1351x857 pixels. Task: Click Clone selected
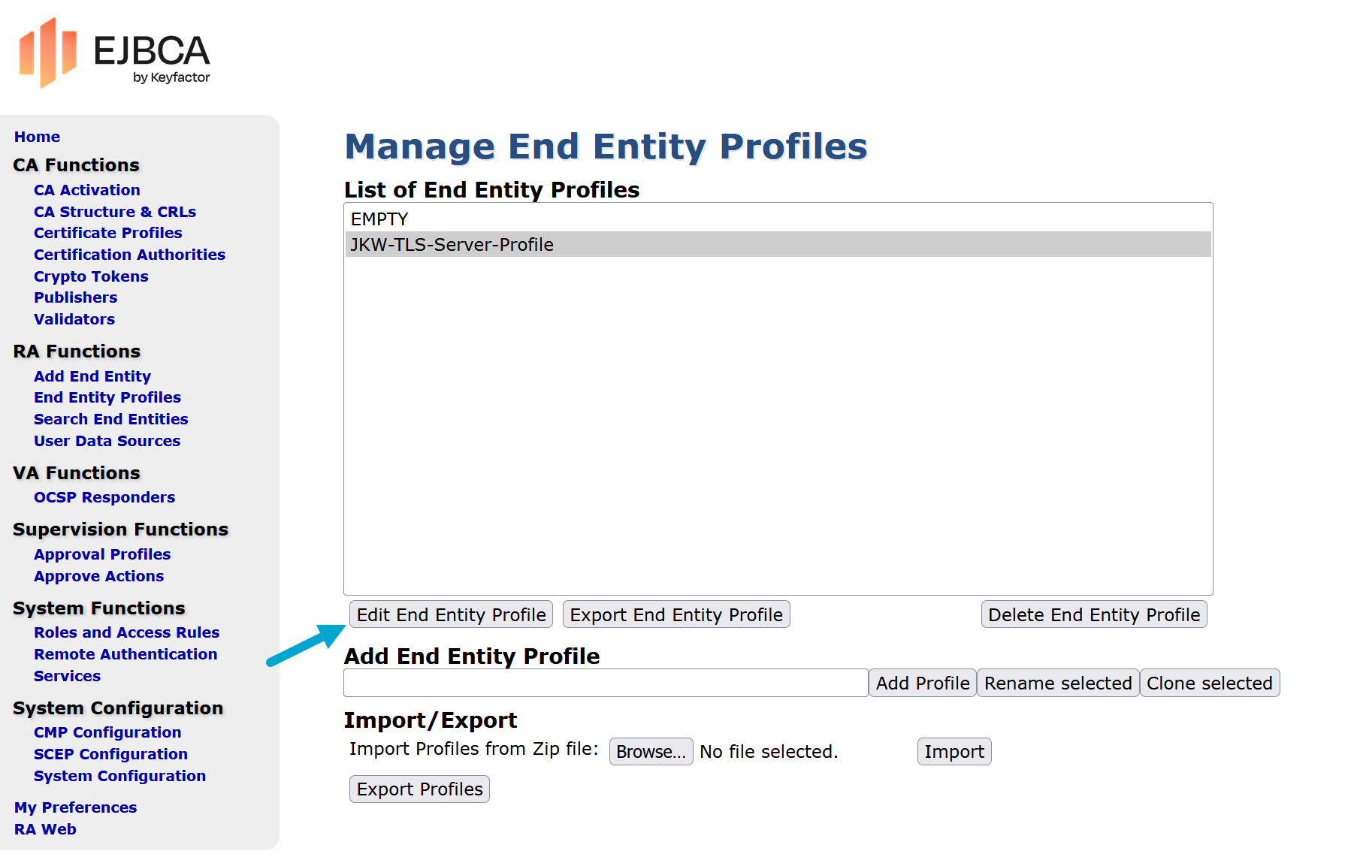click(x=1210, y=683)
